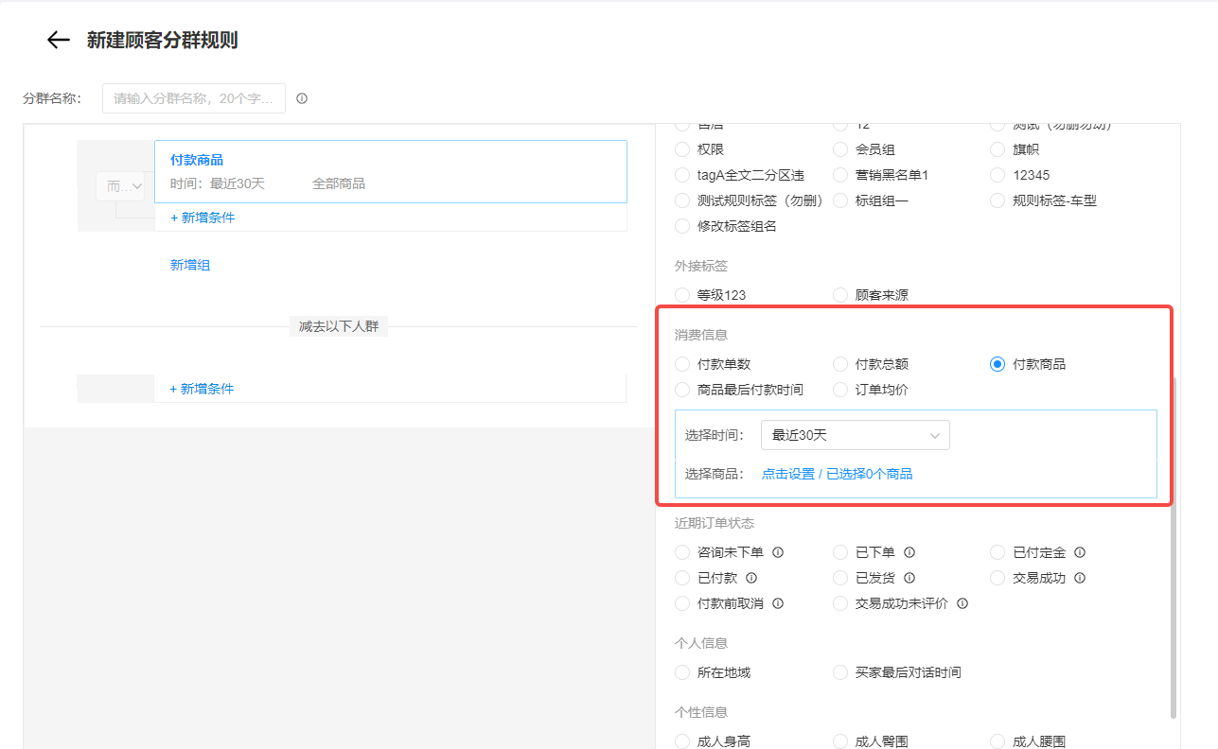Click the 近期订单状态 section heading
The image size is (1218, 749).
pyautogui.click(x=715, y=523)
